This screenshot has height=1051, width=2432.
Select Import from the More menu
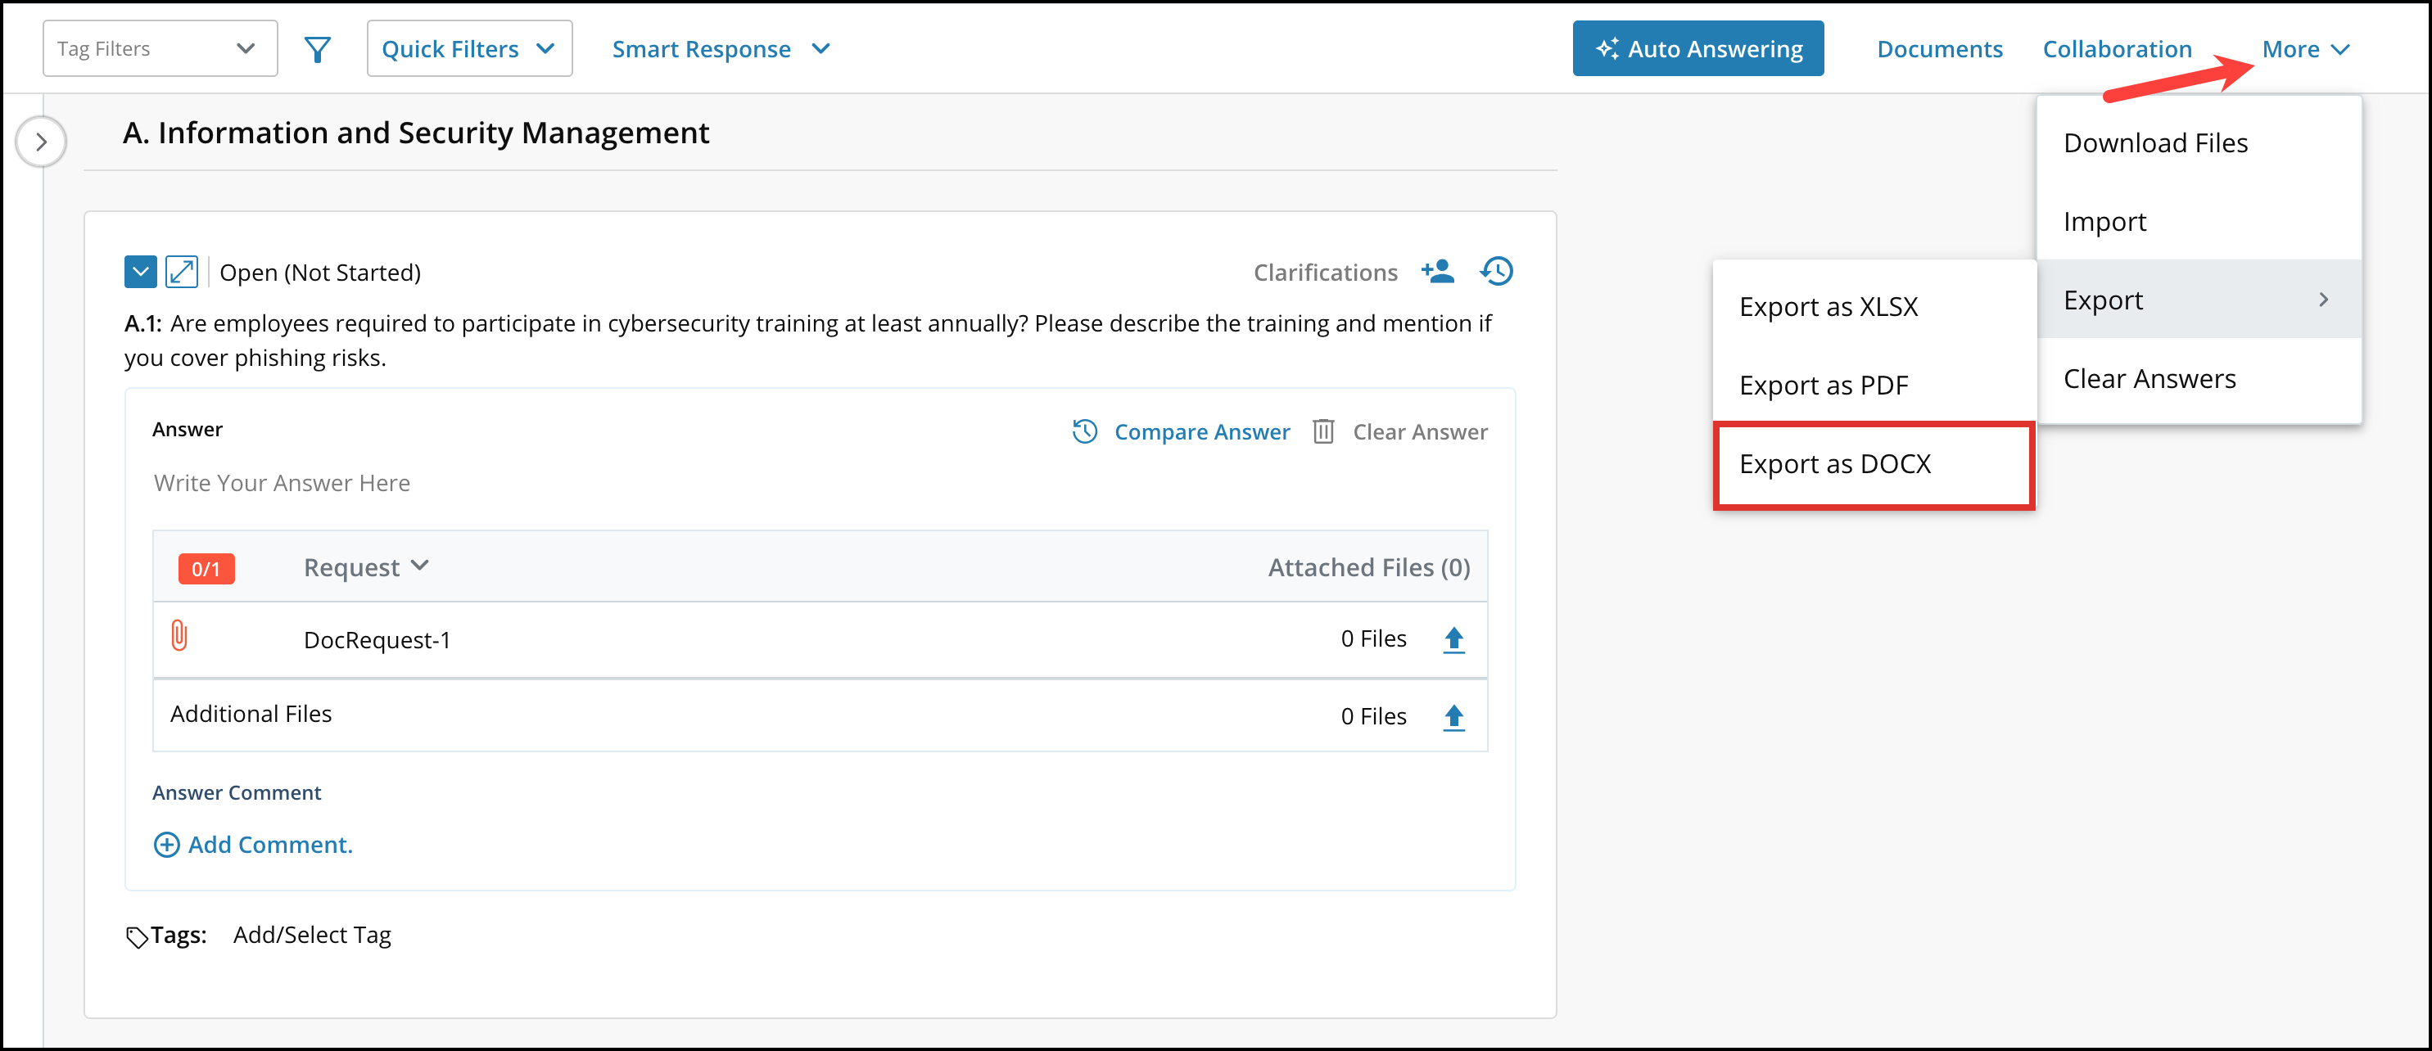[2106, 221]
